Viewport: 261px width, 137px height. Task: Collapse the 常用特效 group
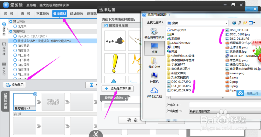pyautogui.click(x=11, y=31)
